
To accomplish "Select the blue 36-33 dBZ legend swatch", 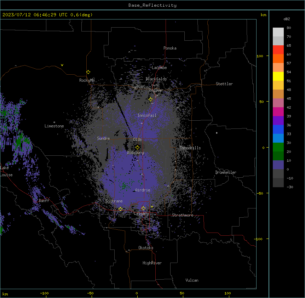I will 278,129.
